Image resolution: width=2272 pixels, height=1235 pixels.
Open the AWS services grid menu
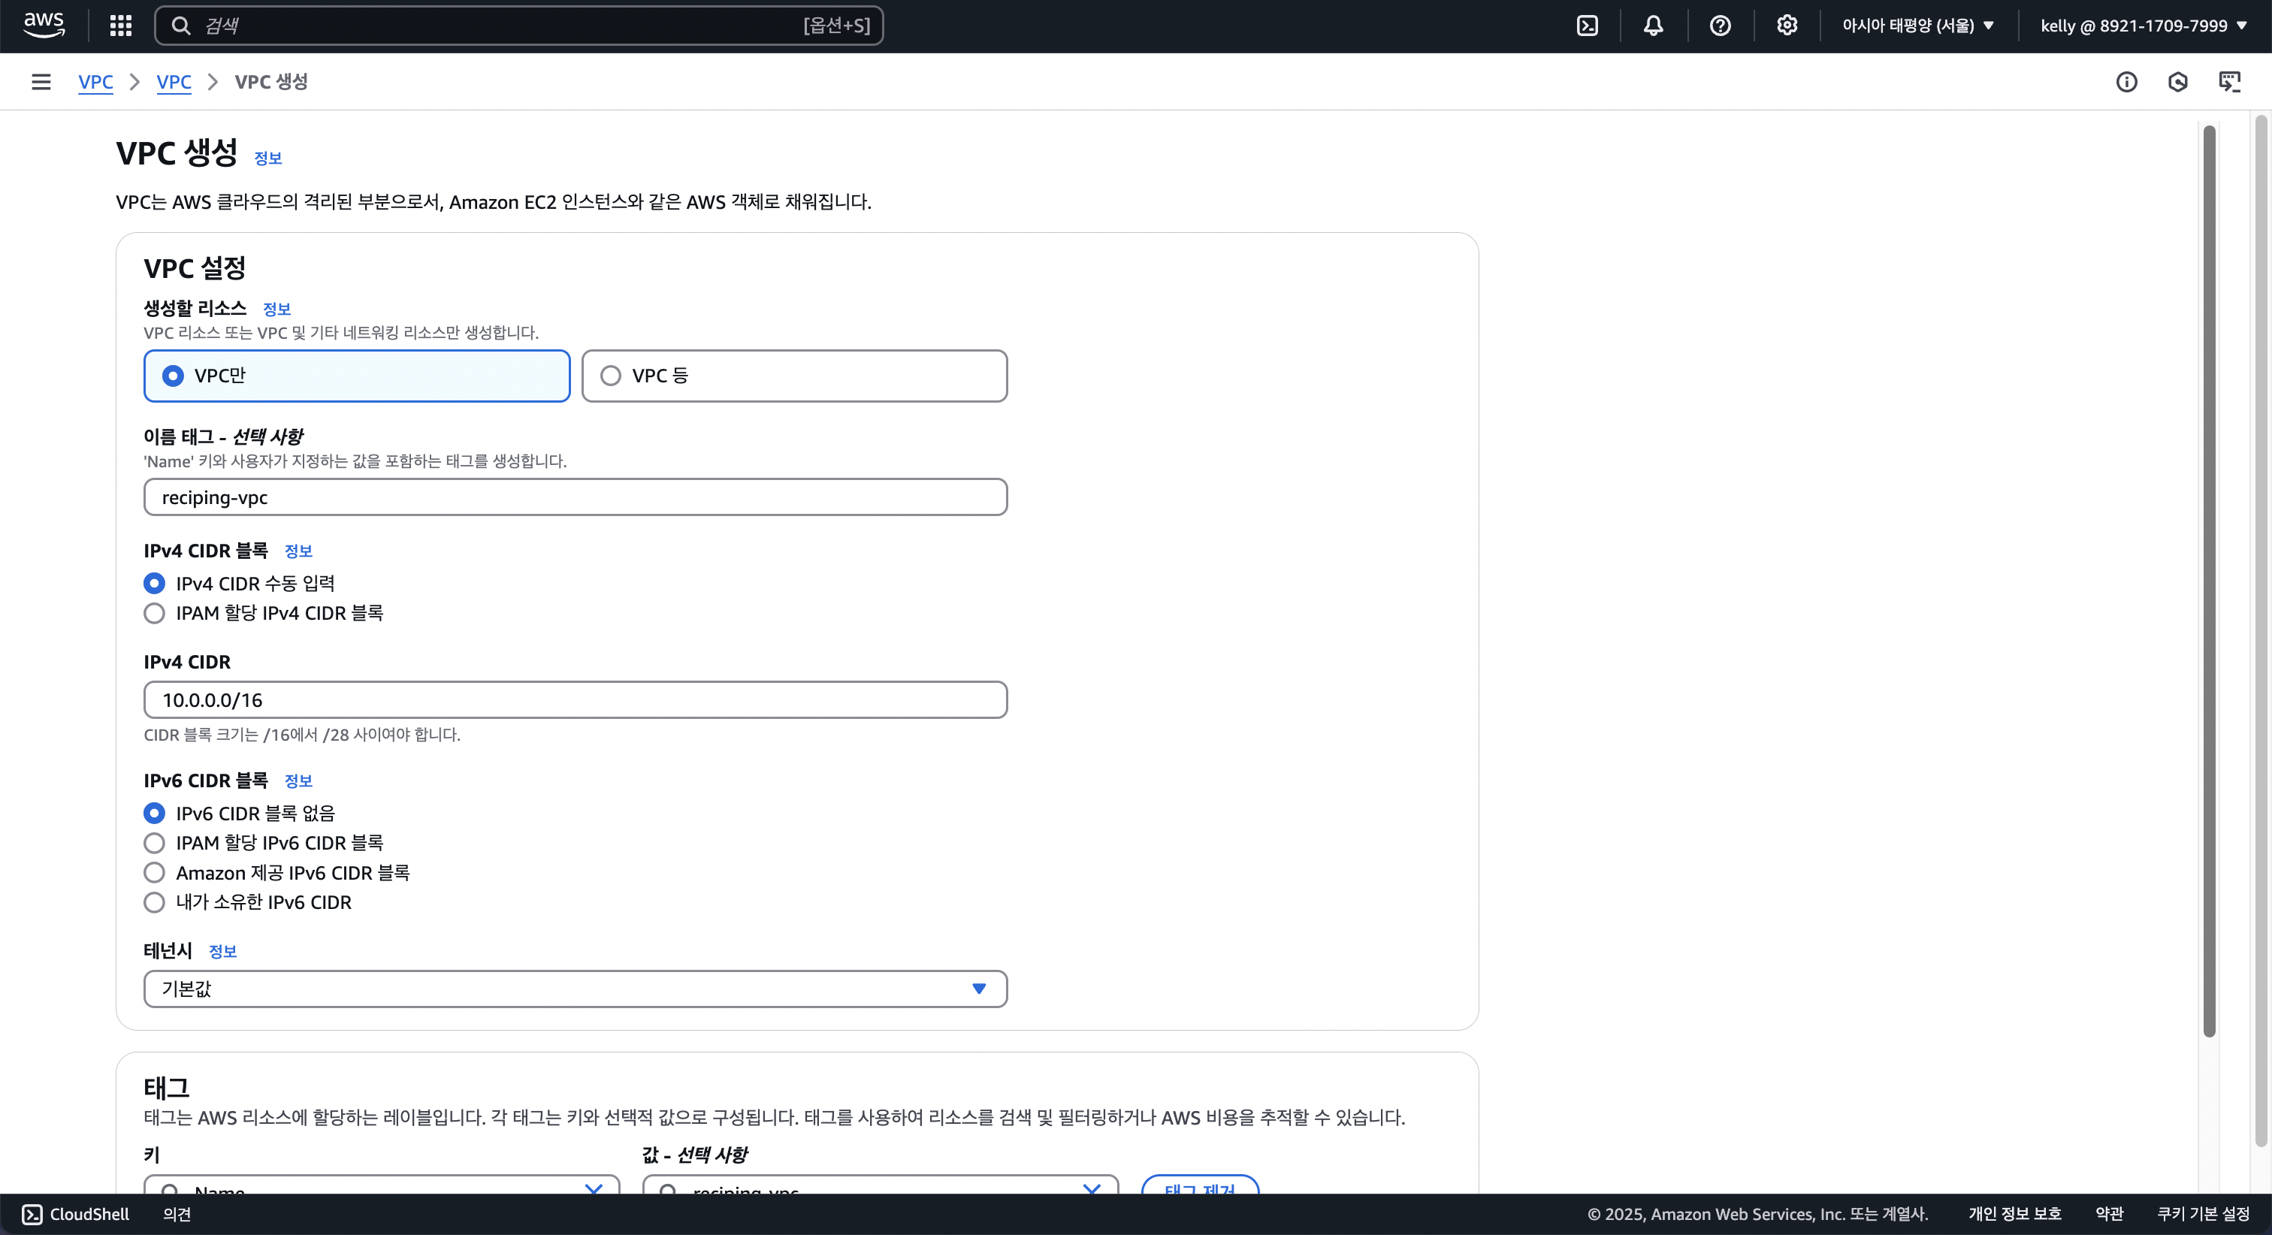click(x=121, y=26)
